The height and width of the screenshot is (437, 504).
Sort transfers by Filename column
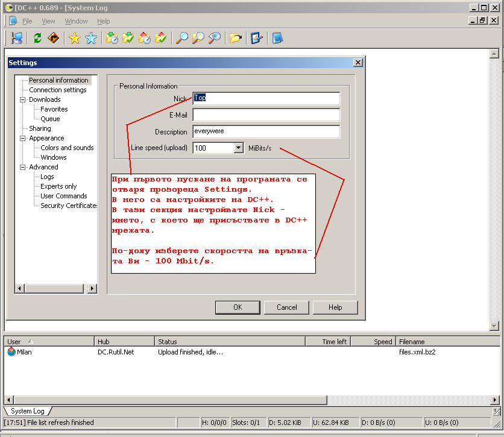448,342
